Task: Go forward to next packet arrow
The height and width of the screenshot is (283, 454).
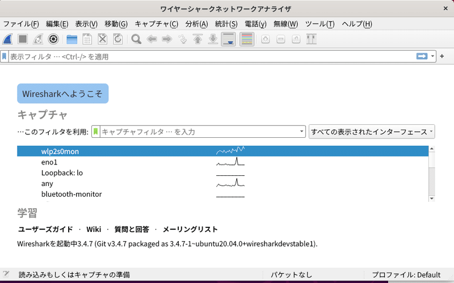Action: [x=167, y=39]
